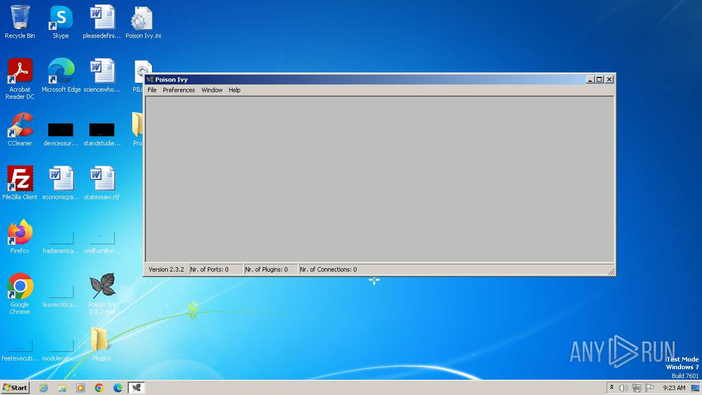Click the Show desktop button
Viewport: 702px width, 395px height.
click(696, 388)
